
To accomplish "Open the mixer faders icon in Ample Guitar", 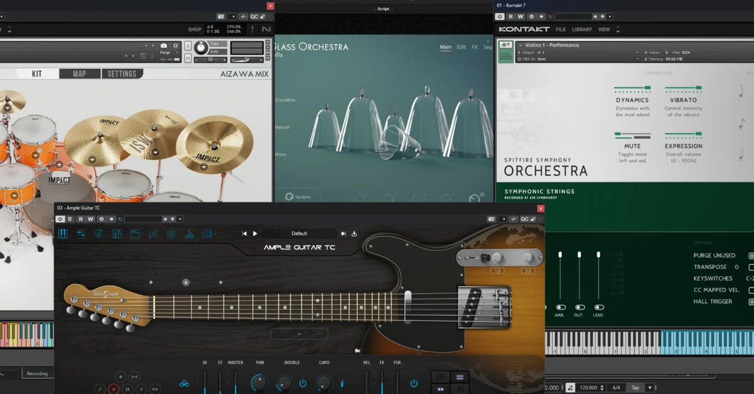I will (x=153, y=234).
